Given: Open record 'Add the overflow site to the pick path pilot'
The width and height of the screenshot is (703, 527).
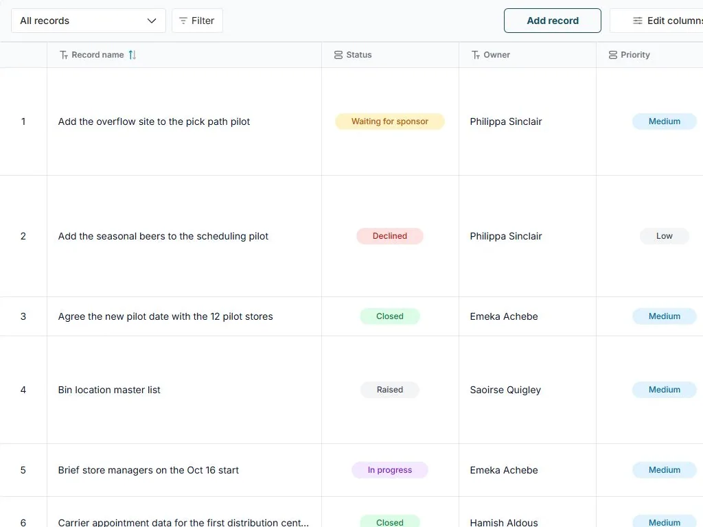Looking at the screenshot, I should point(154,121).
